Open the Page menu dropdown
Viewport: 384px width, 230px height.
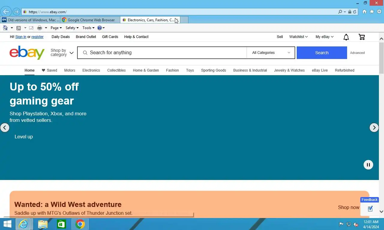click(56, 28)
